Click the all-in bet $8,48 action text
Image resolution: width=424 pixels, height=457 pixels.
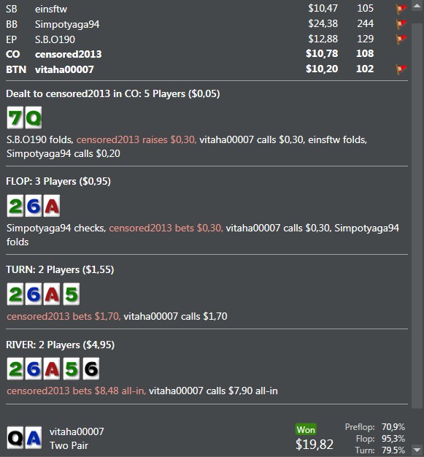tap(77, 391)
